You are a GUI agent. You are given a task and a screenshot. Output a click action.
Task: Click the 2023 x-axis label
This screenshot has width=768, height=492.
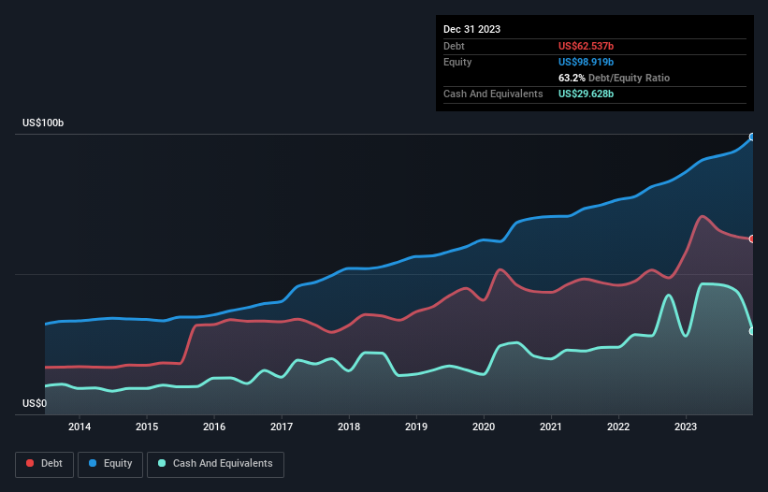click(686, 427)
